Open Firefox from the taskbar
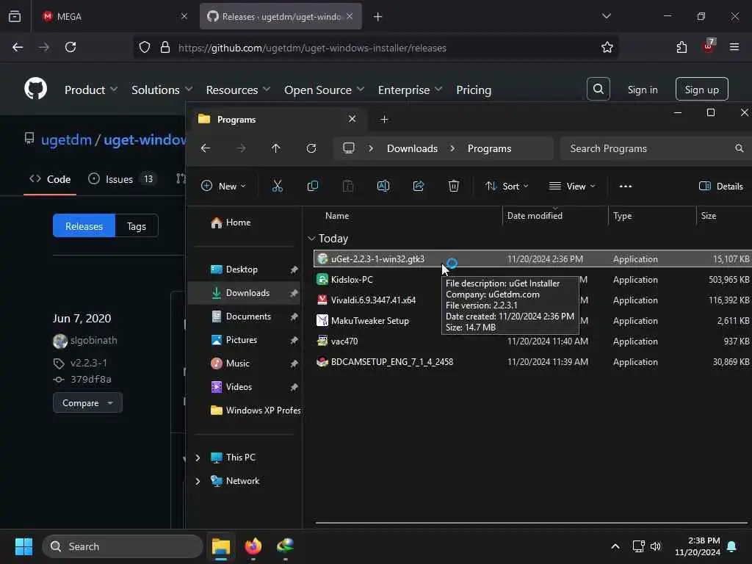 (x=253, y=546)
